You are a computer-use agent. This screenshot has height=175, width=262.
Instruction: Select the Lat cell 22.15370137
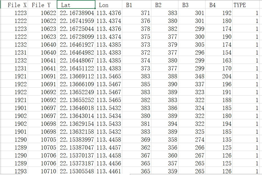click(76, 155)
